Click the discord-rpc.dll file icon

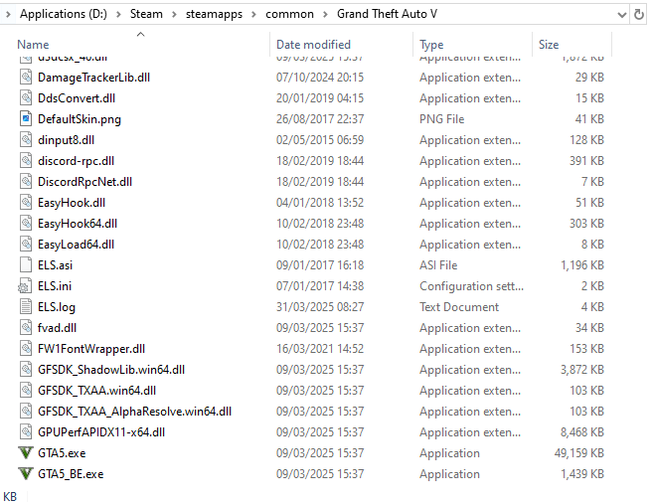(26, 160)
